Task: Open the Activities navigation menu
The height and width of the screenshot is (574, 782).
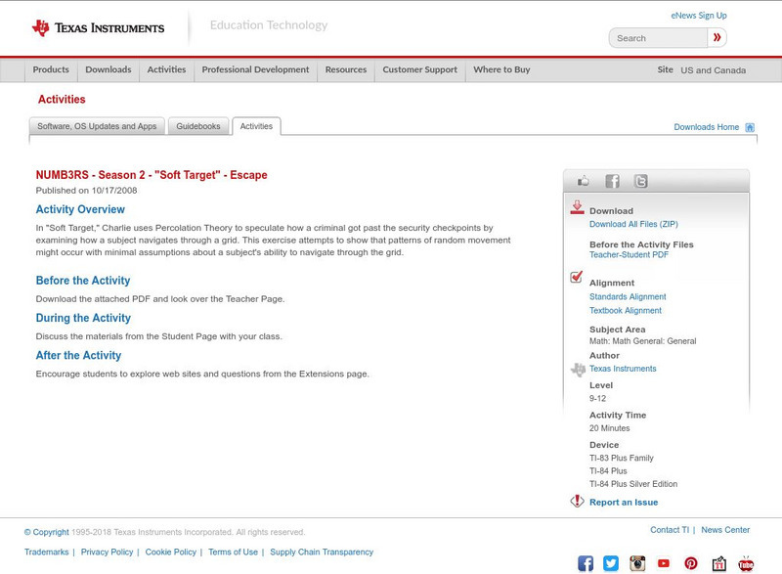Action: pyautogui.click(x=166, y=69)
